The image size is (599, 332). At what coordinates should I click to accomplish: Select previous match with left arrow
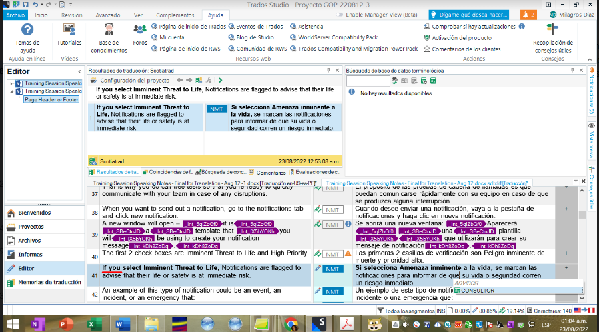(x=179, y=80)
